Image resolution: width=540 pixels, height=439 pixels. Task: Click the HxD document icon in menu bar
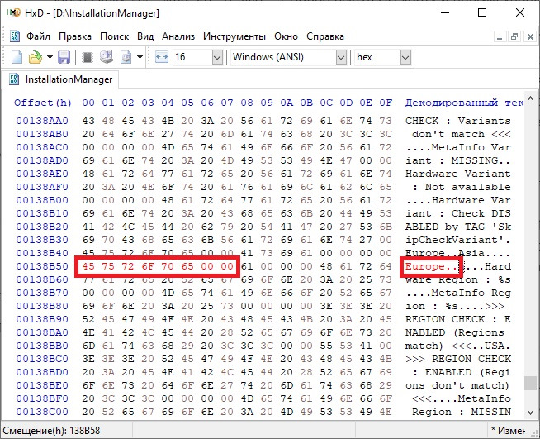click(15, 36)
